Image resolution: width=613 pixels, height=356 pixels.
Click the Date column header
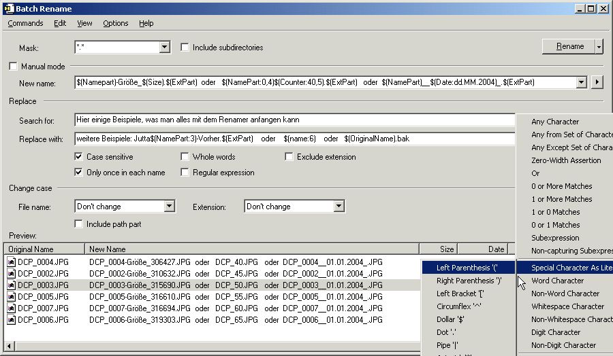coord(482,249)
